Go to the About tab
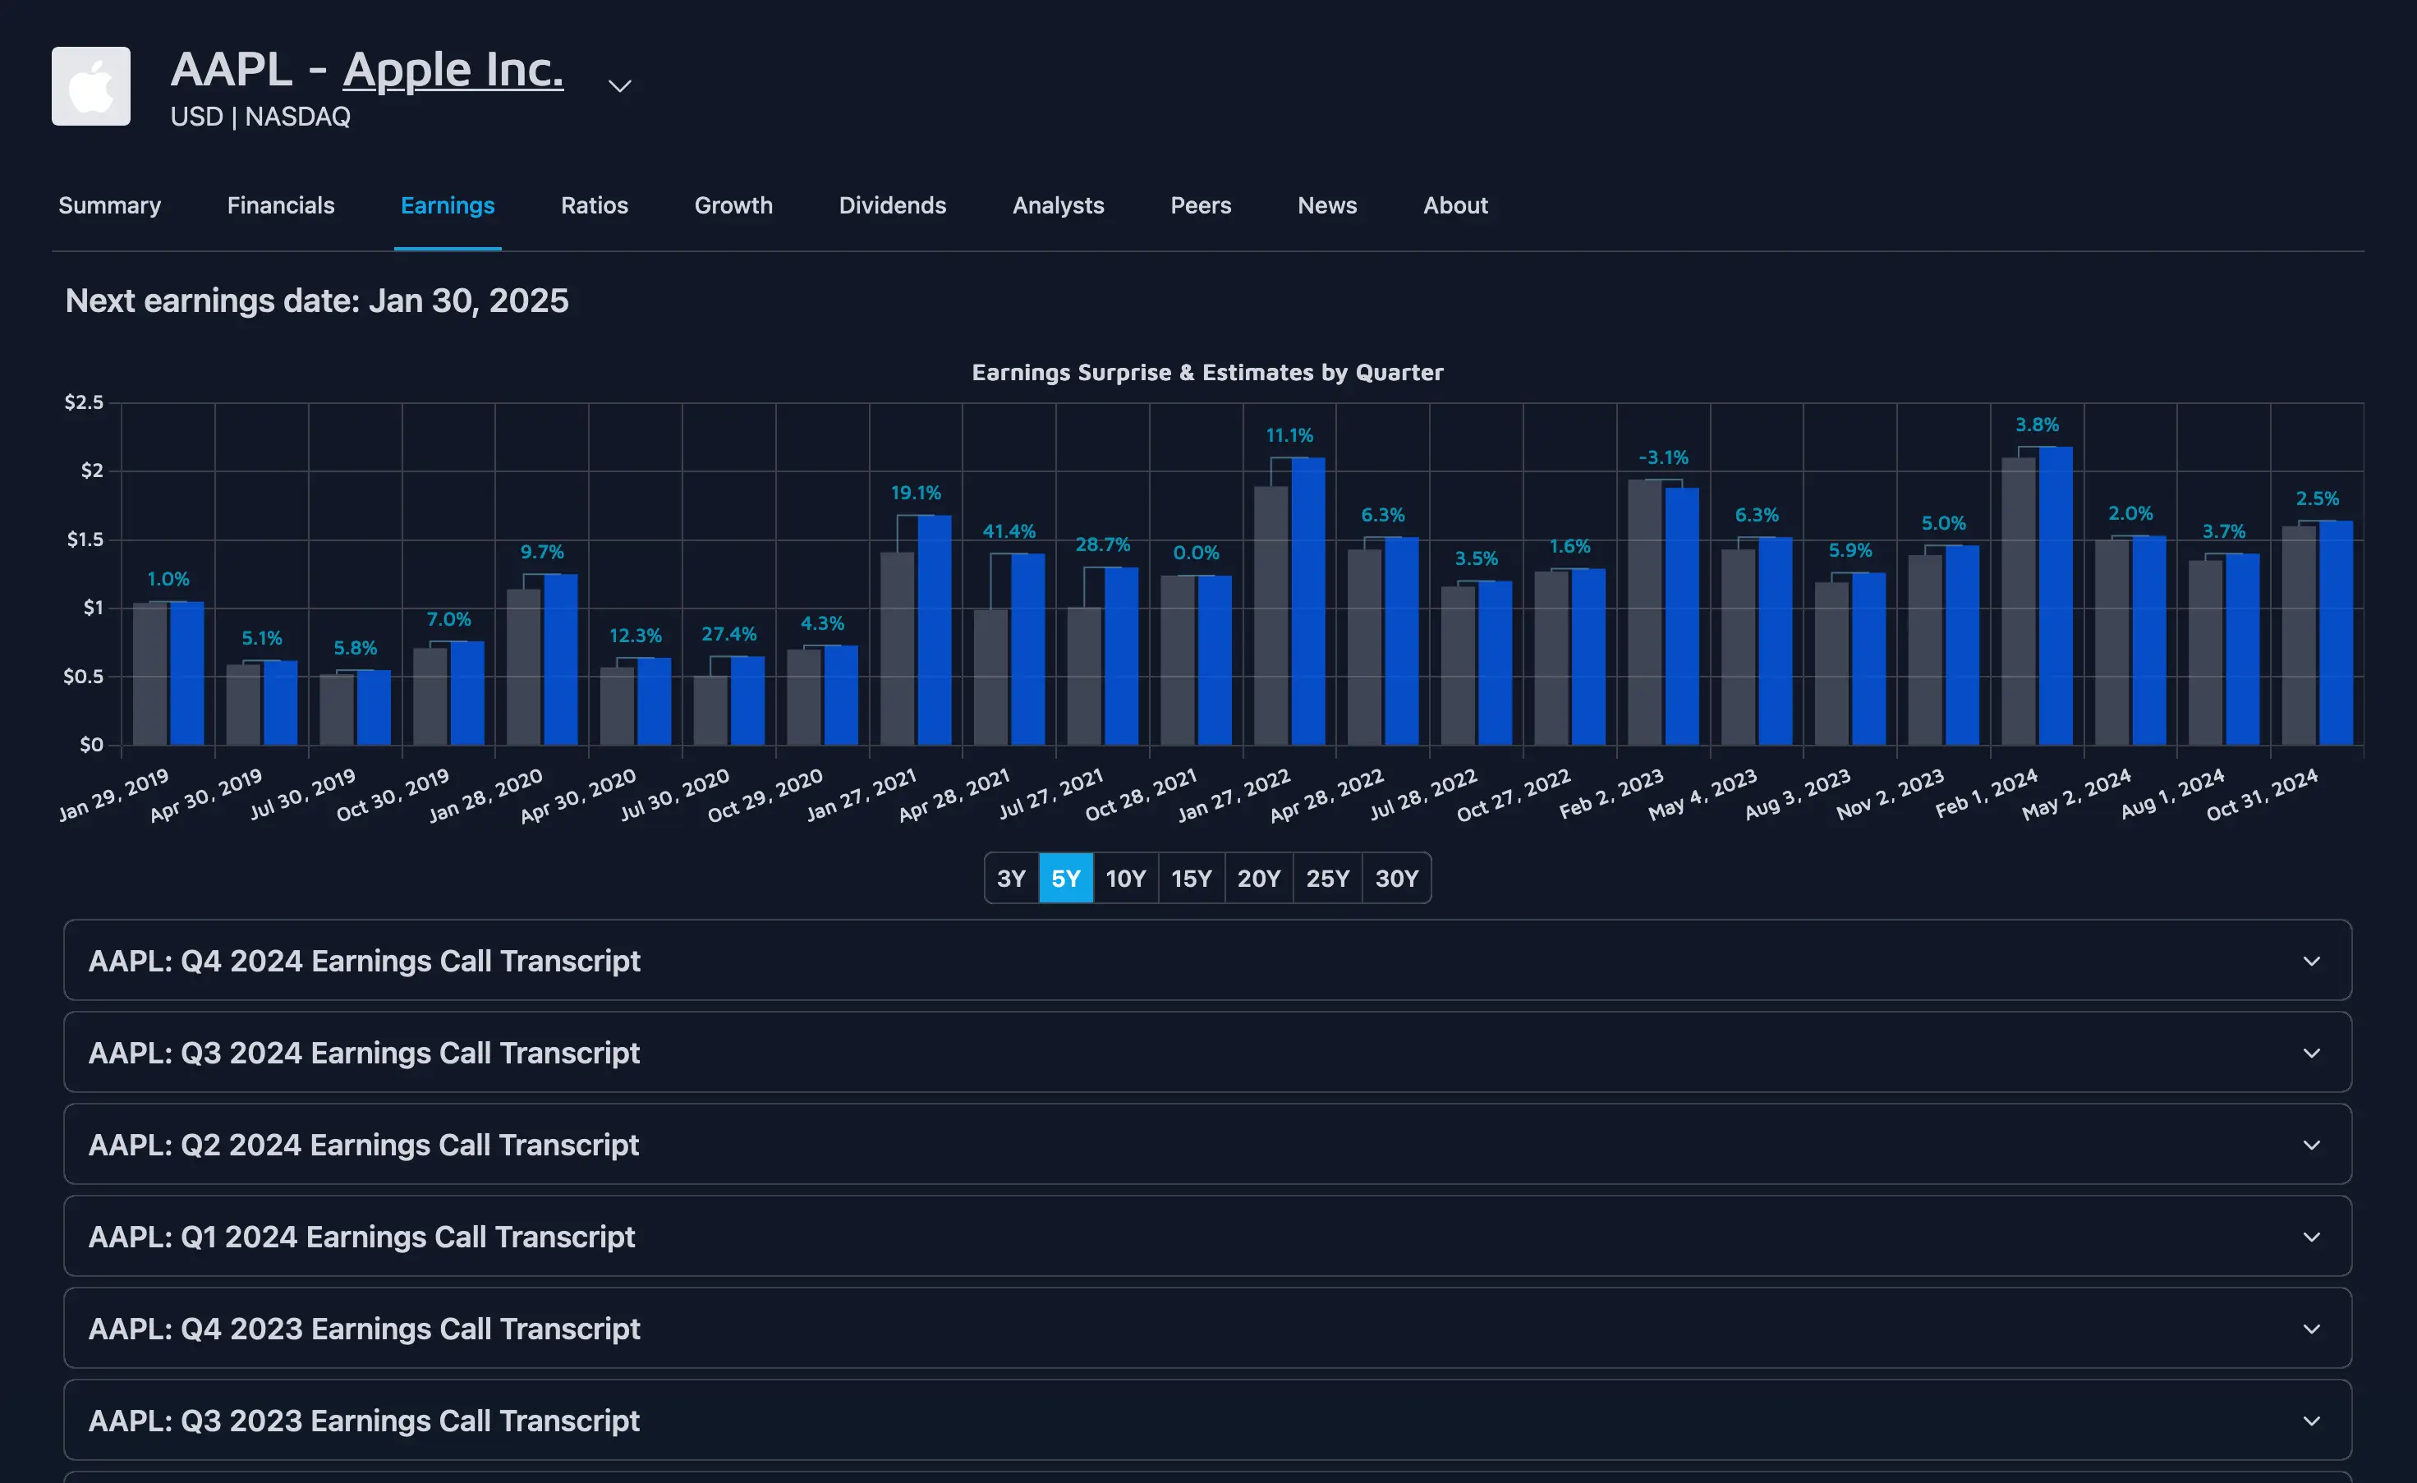Image resolution: width=2417 pixels, height=1483 pixels. (1455, 205)
